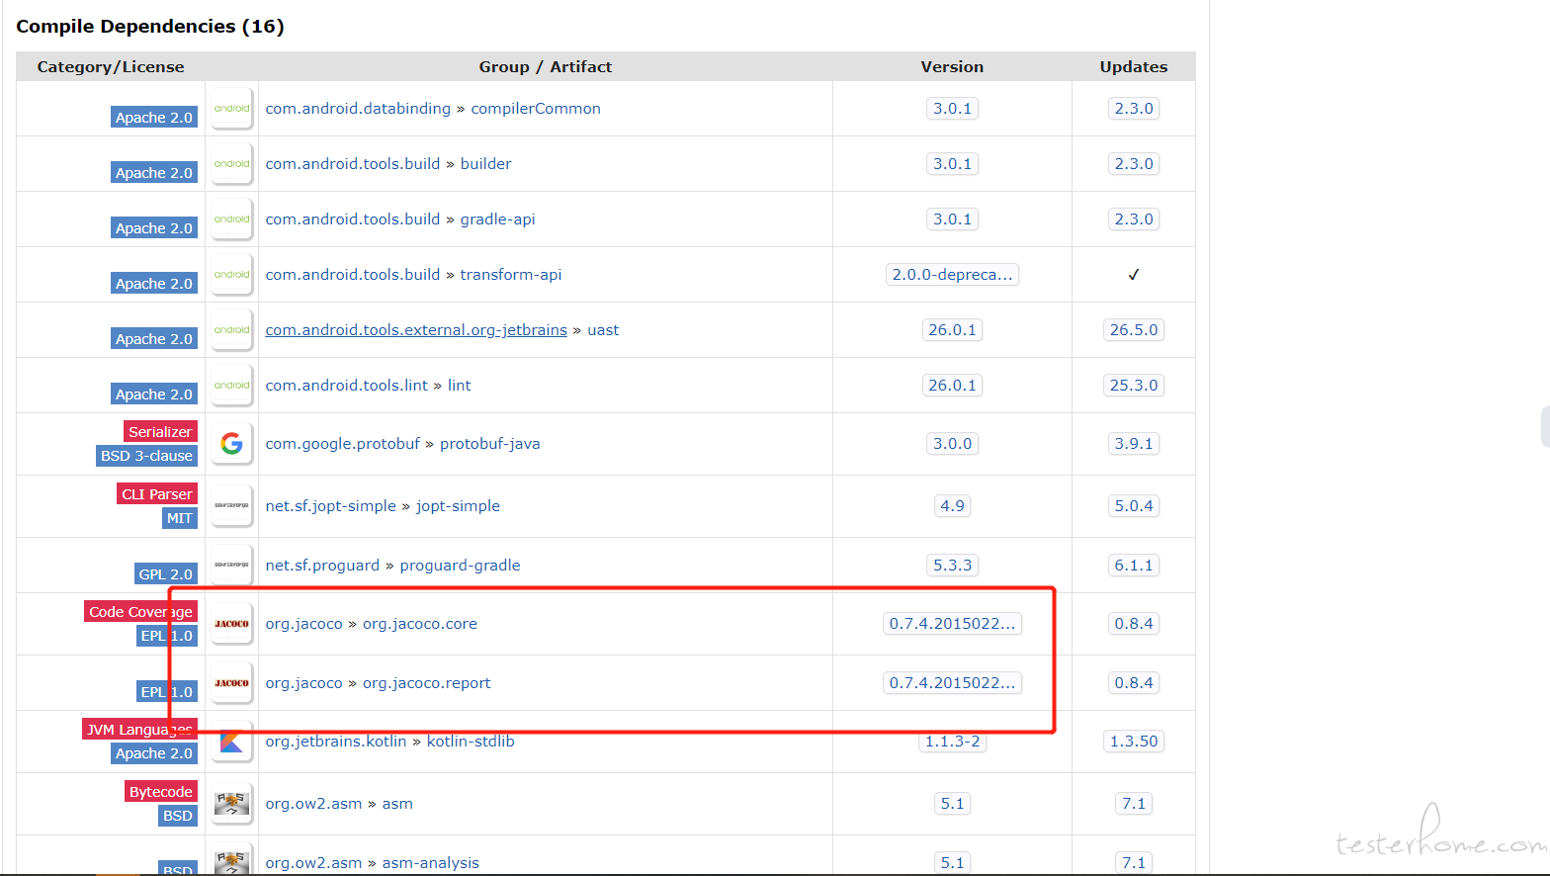Click org.jetbrains.kotlin group link
This screenshot has height=876, width=1550.
click(x=336, y=742)
